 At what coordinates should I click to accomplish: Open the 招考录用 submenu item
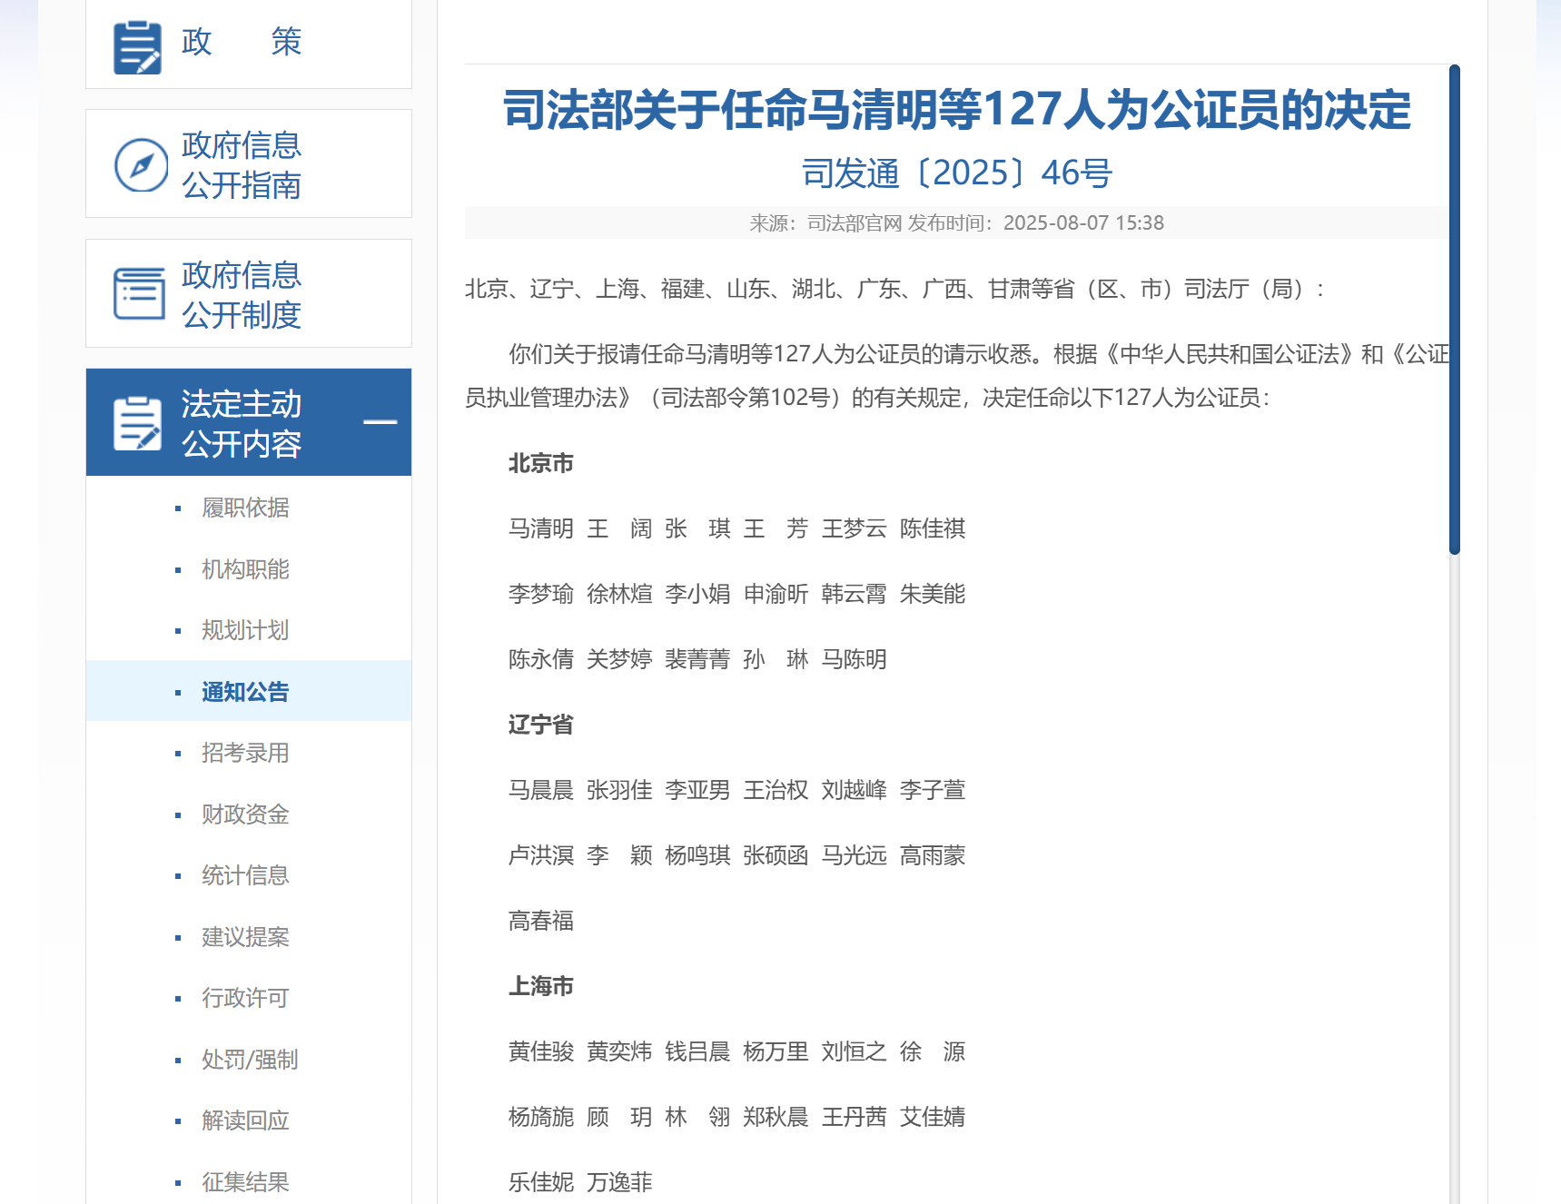click(x=245, y=753)
